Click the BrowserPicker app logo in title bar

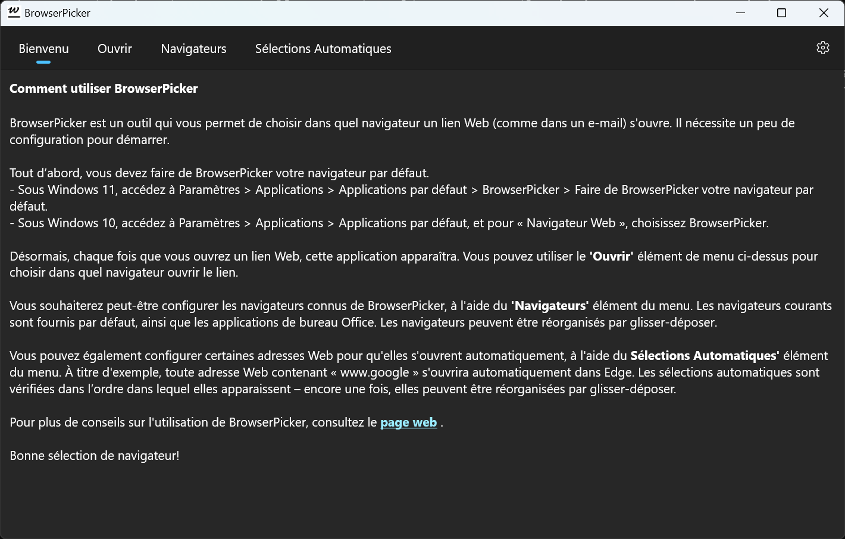tap(14, 12)
